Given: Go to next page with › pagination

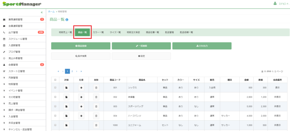Looking at the screenshot, I should click(x=76, y=71).
